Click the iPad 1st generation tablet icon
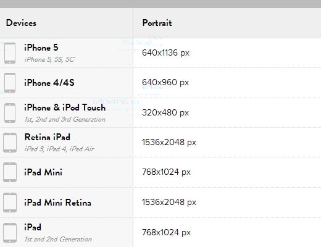The height and width of the screenshot is (247, 321). tap(10, 233)
